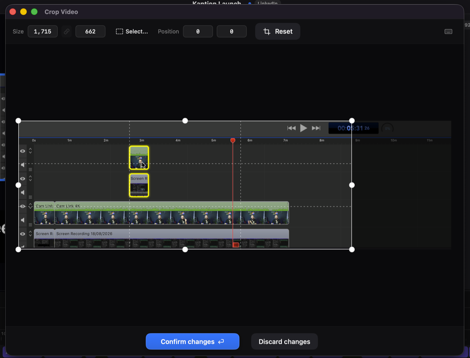
Task: Click the speaker icon on the Cam Link track
Action: 23,220
